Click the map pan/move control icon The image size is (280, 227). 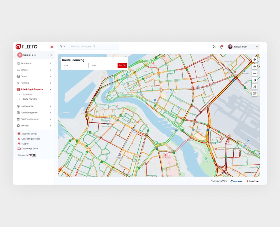click(255, 60)
